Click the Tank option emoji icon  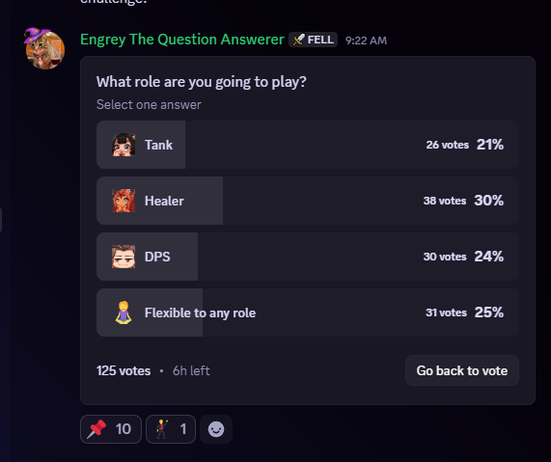tap(124, 145)
